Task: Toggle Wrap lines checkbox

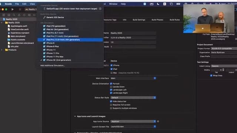Action: point(211,75)
